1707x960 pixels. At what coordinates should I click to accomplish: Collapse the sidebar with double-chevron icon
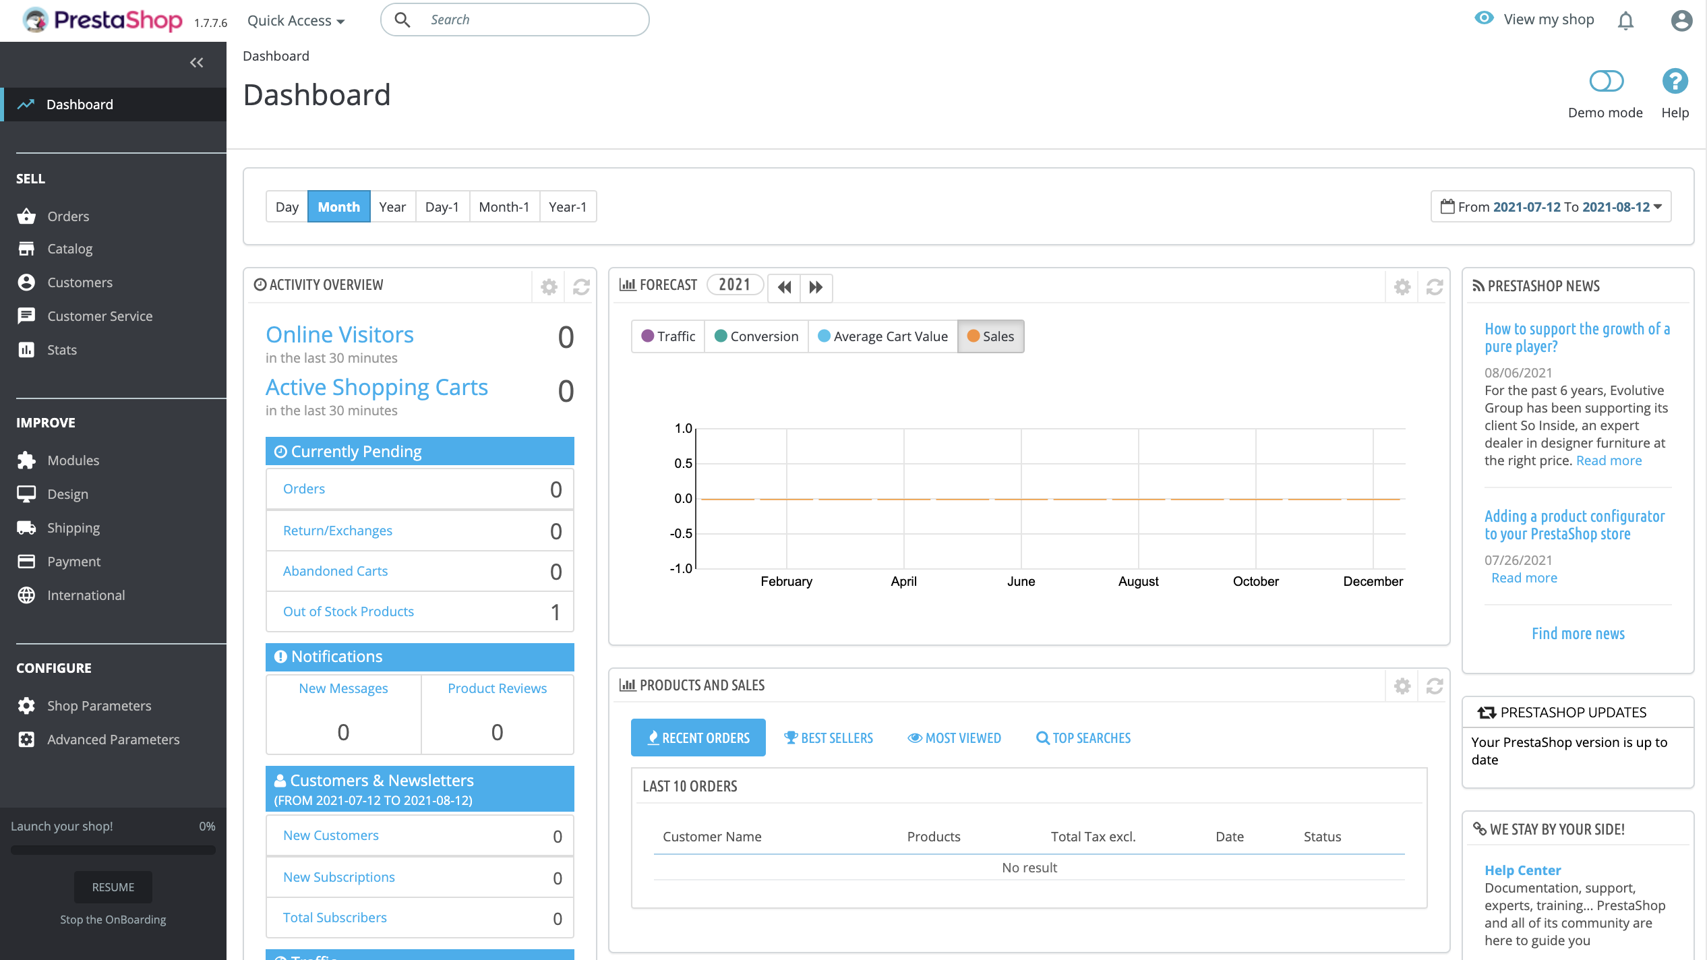196,63
